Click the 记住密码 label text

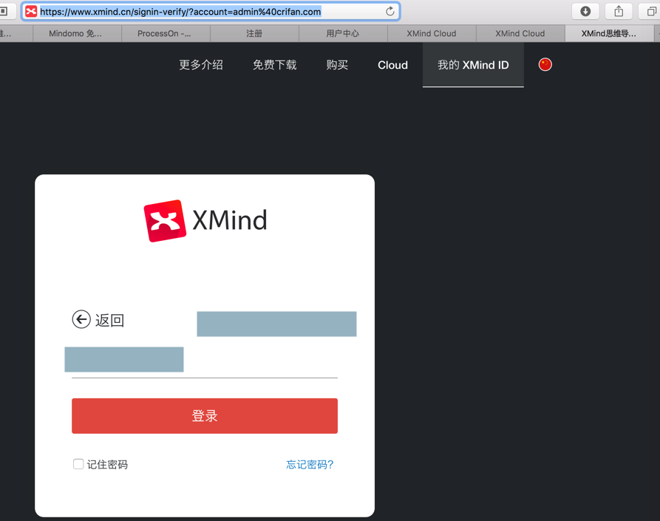(107, 464)
